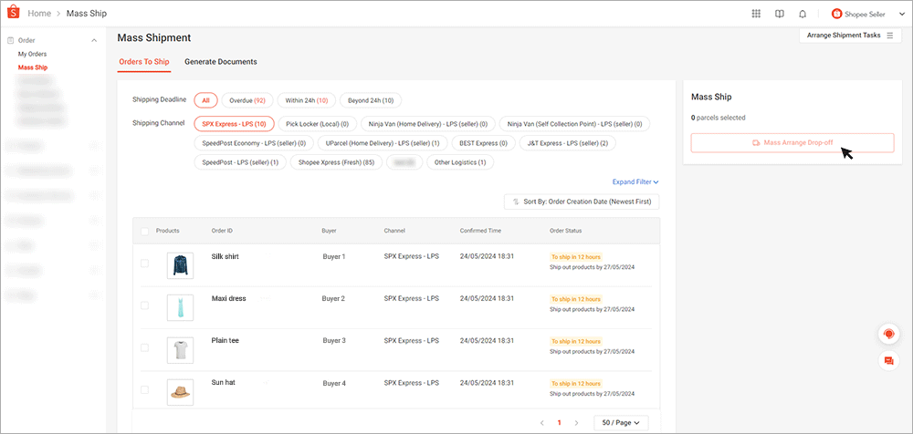Click Buyer 2 name
The width and height of the screenshot is (913, 434).
[333, 298]
